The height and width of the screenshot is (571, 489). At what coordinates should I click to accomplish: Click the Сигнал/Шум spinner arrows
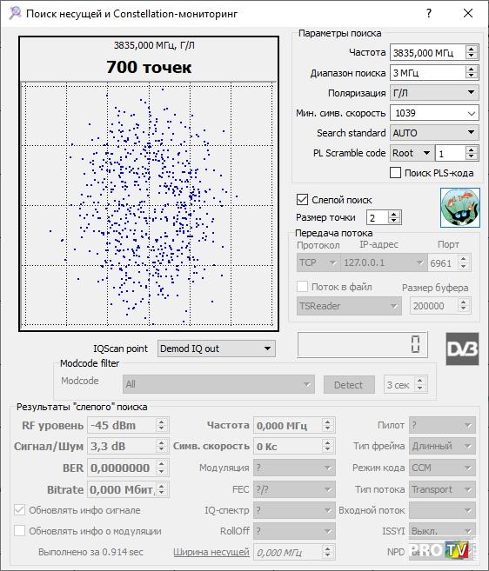[x=161, y=446]
